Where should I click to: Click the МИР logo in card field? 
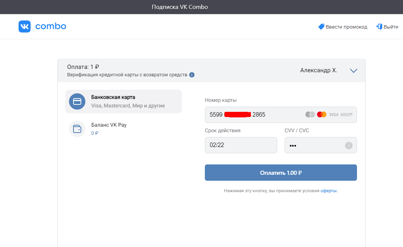click(x=346, y=115)
